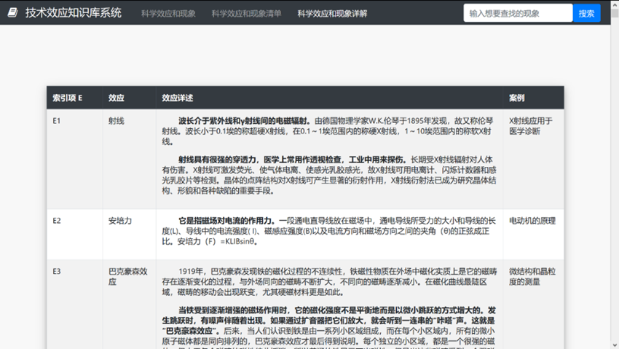Click the book logo icon
Viewport: 619px width, 349px height.
pyautogui.click(x=12, y=12)
